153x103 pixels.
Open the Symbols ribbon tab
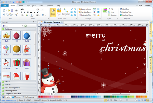[x=50, y=6]
